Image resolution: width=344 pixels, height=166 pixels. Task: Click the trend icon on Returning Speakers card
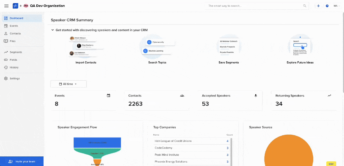coord(329,95)
